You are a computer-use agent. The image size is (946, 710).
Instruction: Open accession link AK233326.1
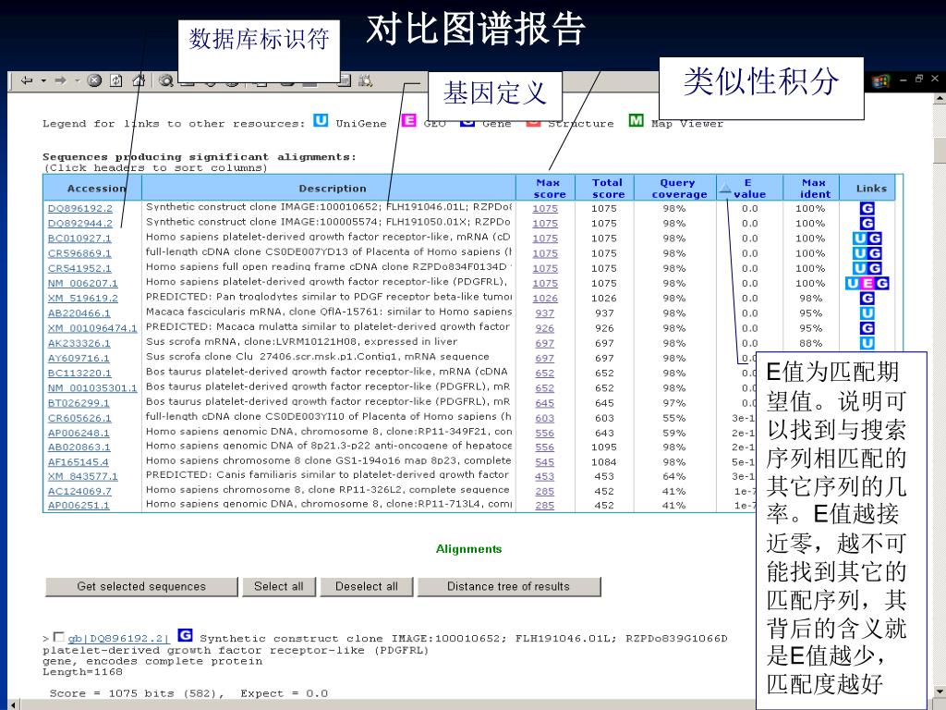(79, 343)
